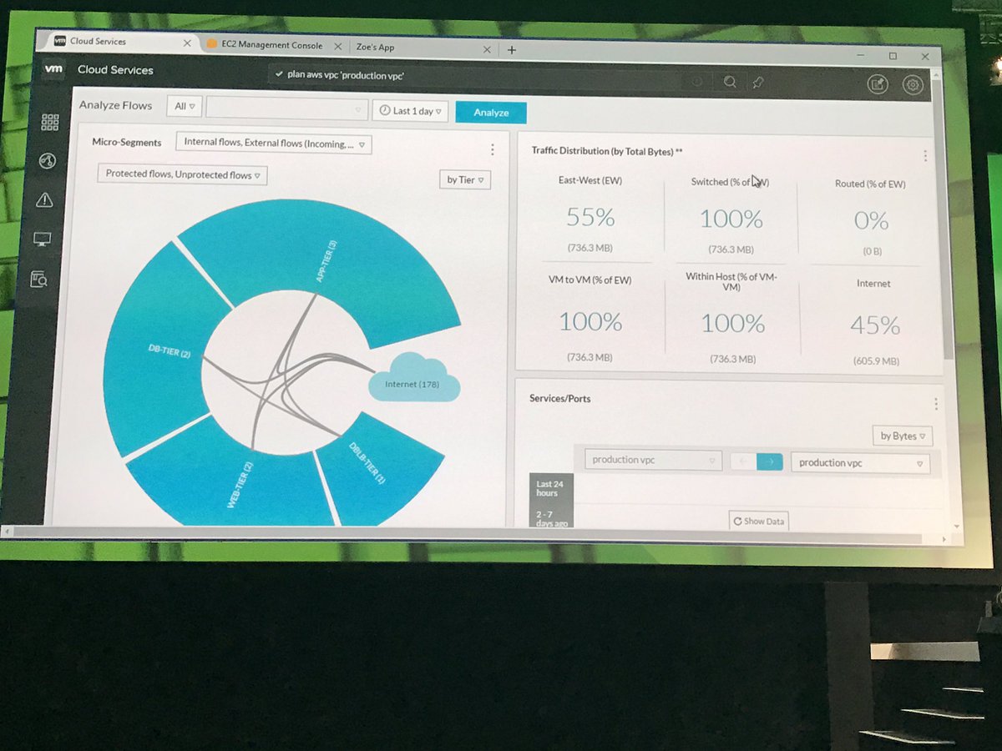Click the VMware vm logo
Image resolution: width=1002 pixels, height=751 pixels.
55,69
